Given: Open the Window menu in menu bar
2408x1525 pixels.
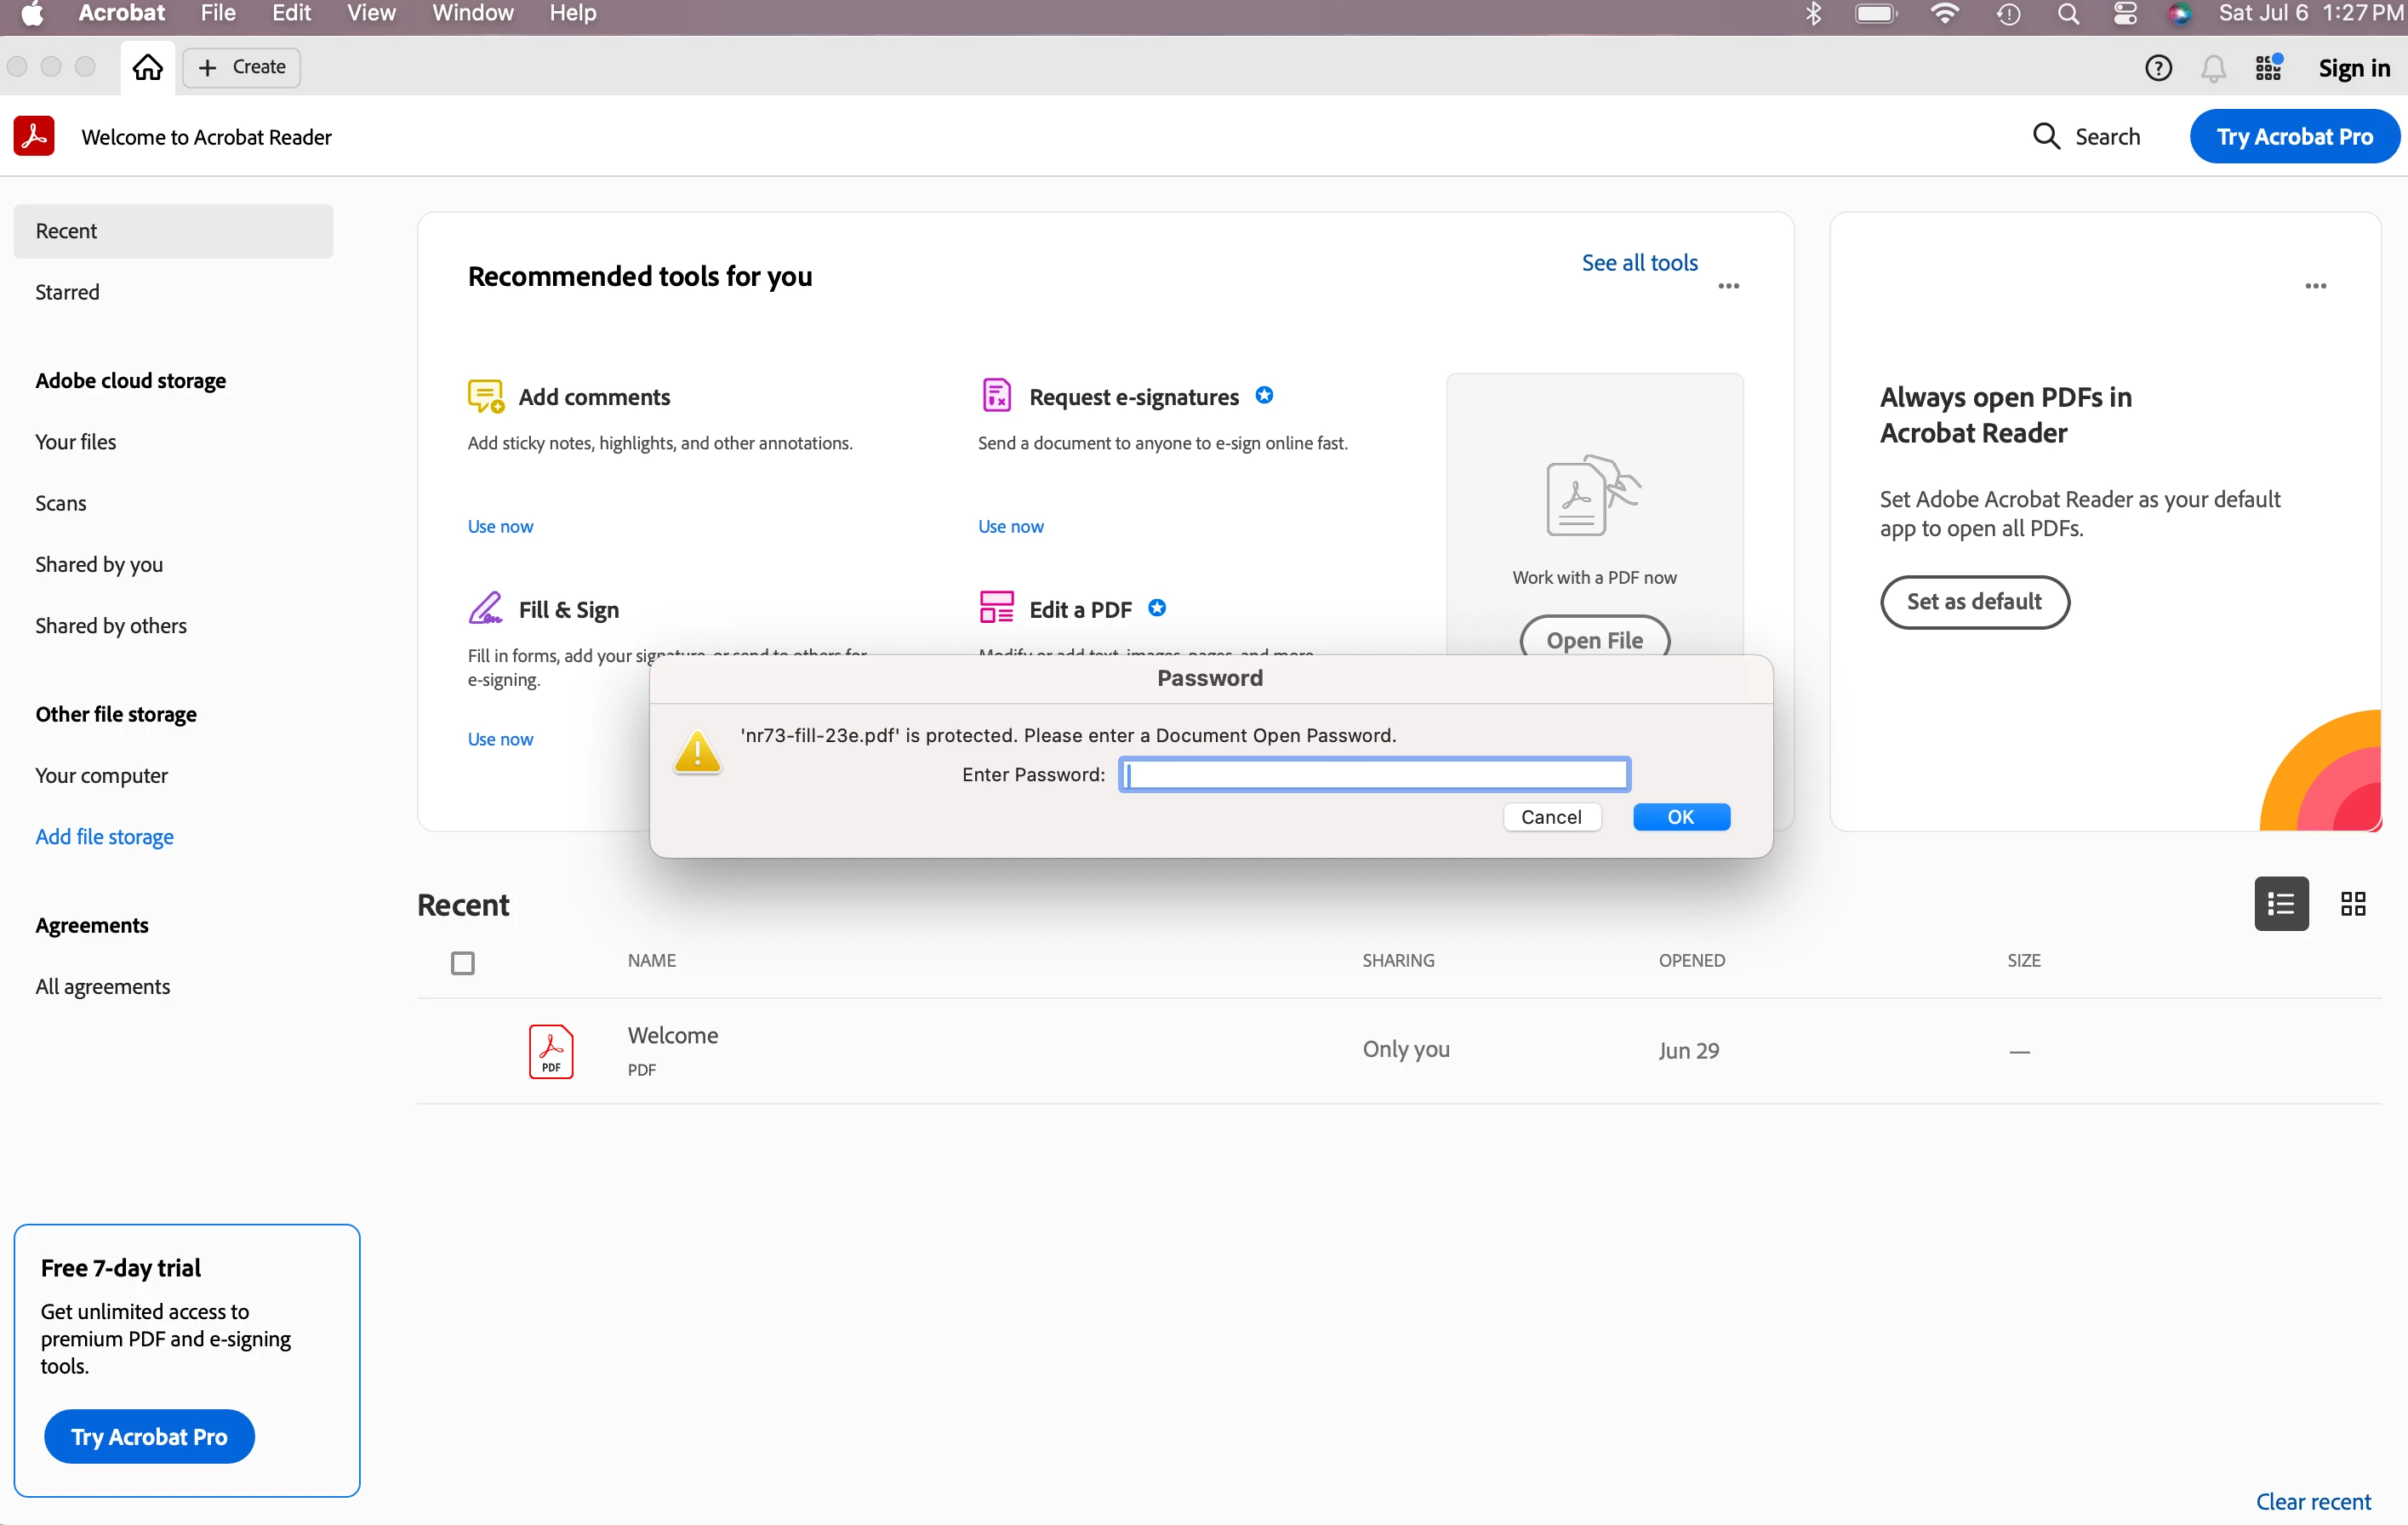Looking at the screenshot, I should (x=472, y=13).
